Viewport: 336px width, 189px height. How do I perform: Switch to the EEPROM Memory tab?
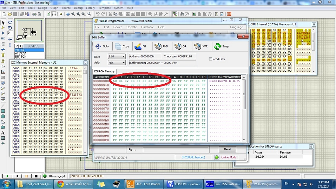104,71
